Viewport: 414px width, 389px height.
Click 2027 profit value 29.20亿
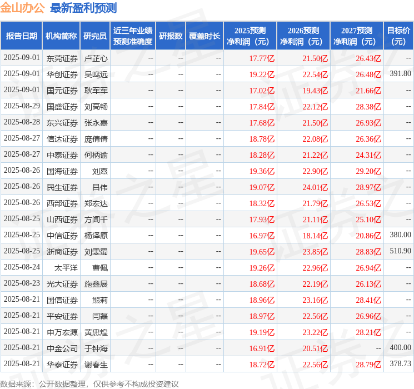tap(368, 171)
